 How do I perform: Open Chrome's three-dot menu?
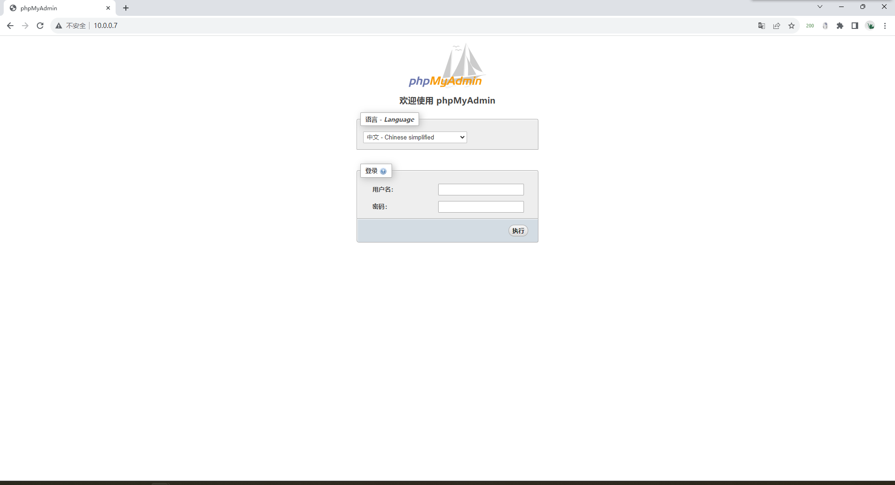[x=885, y=26]
